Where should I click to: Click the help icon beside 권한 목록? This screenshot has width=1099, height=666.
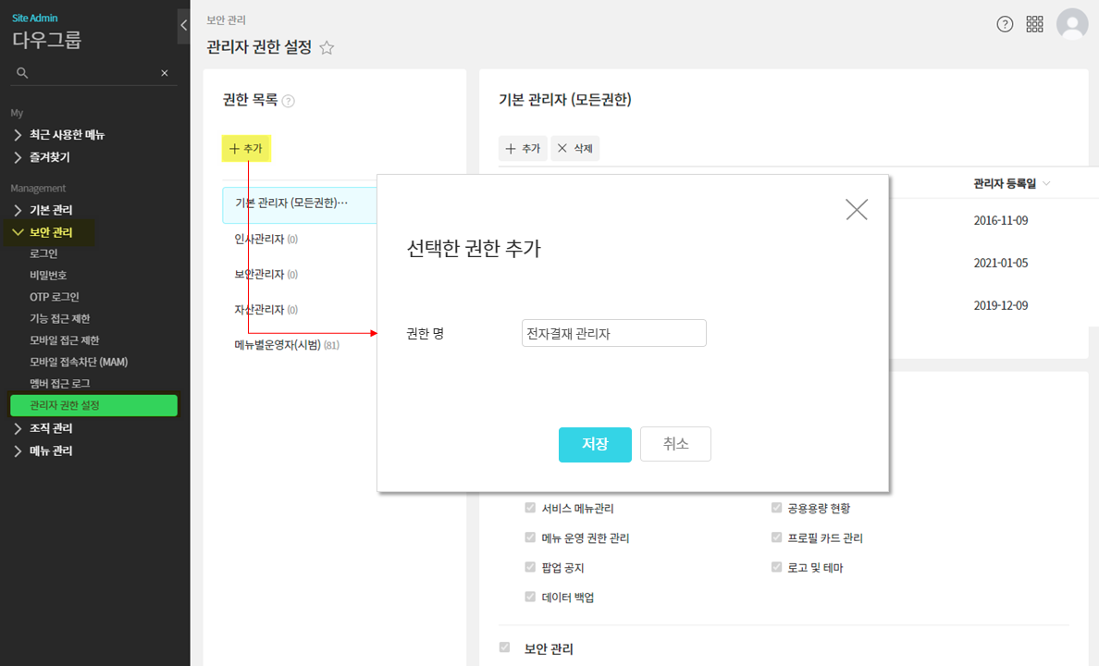289,102
